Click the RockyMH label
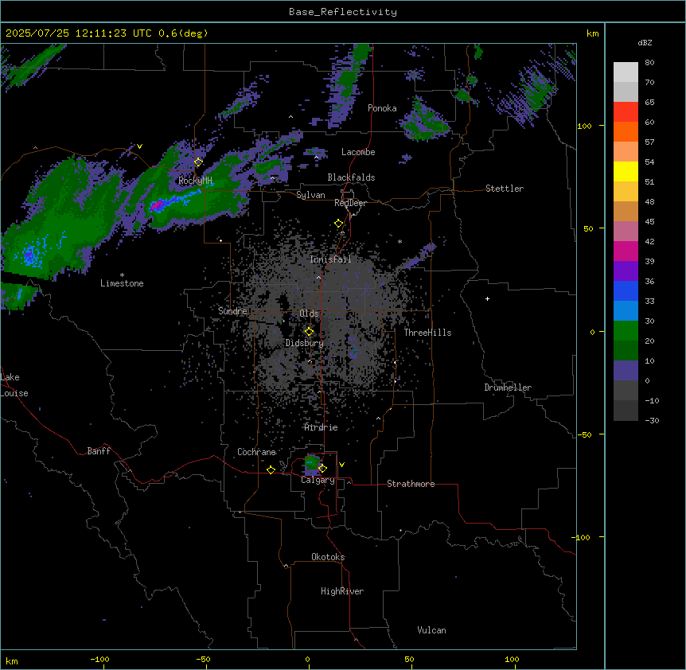 [x=195, y=181]
